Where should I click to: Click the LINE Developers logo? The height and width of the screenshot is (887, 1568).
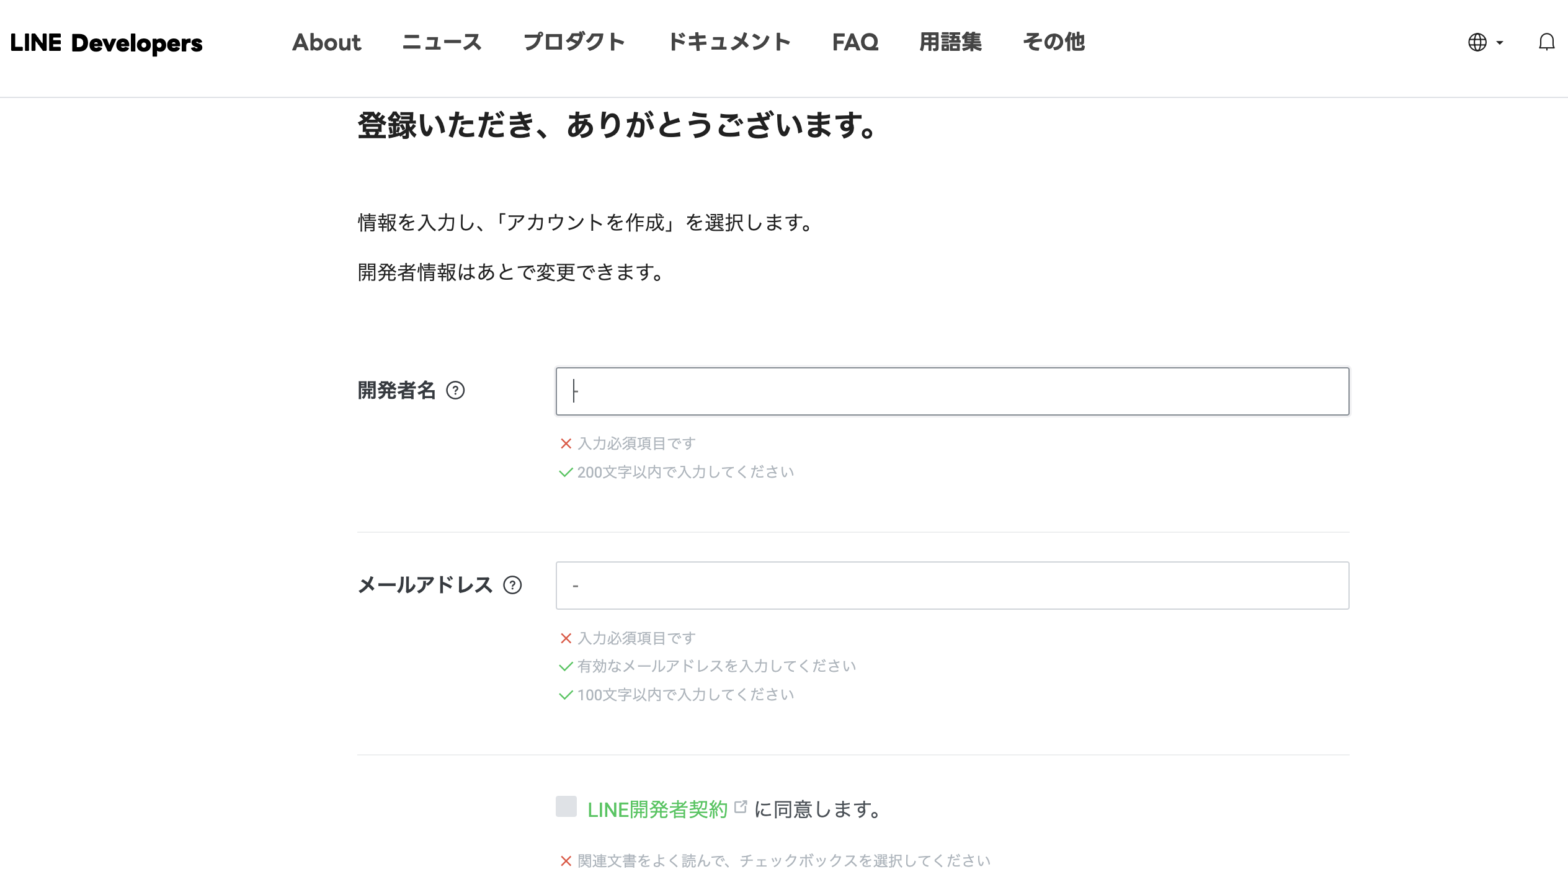[106, 42]
